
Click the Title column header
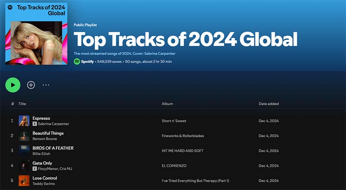(22, 103)
